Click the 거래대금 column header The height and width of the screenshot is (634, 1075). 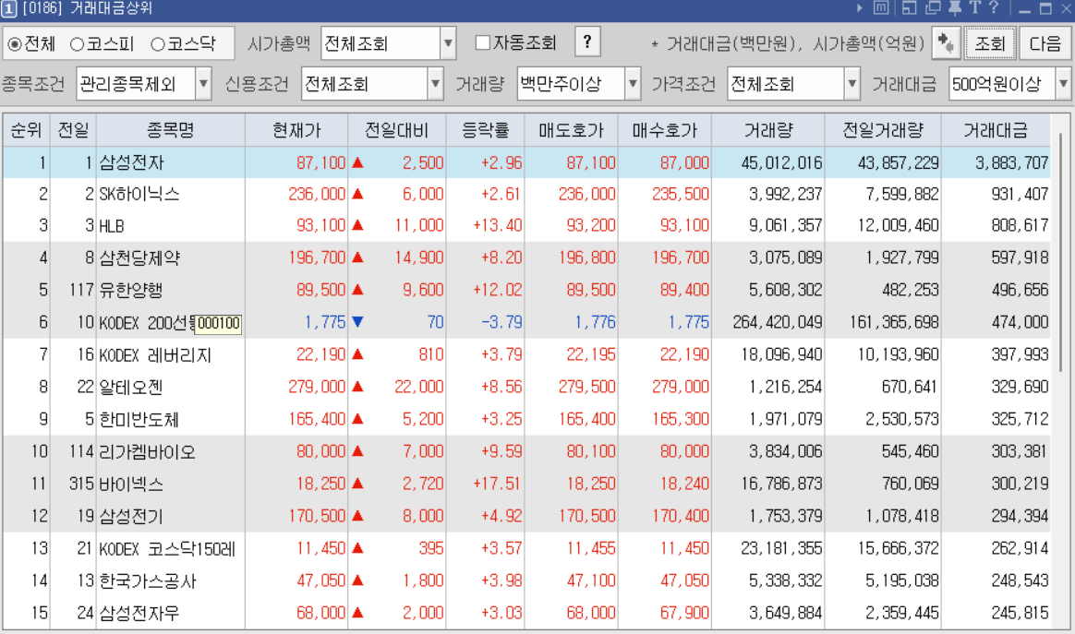tap(996, 129)
